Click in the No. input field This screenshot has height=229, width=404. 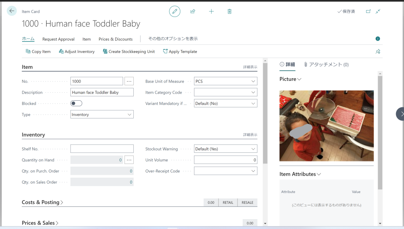pyautogui.click(x=97, y=81)
